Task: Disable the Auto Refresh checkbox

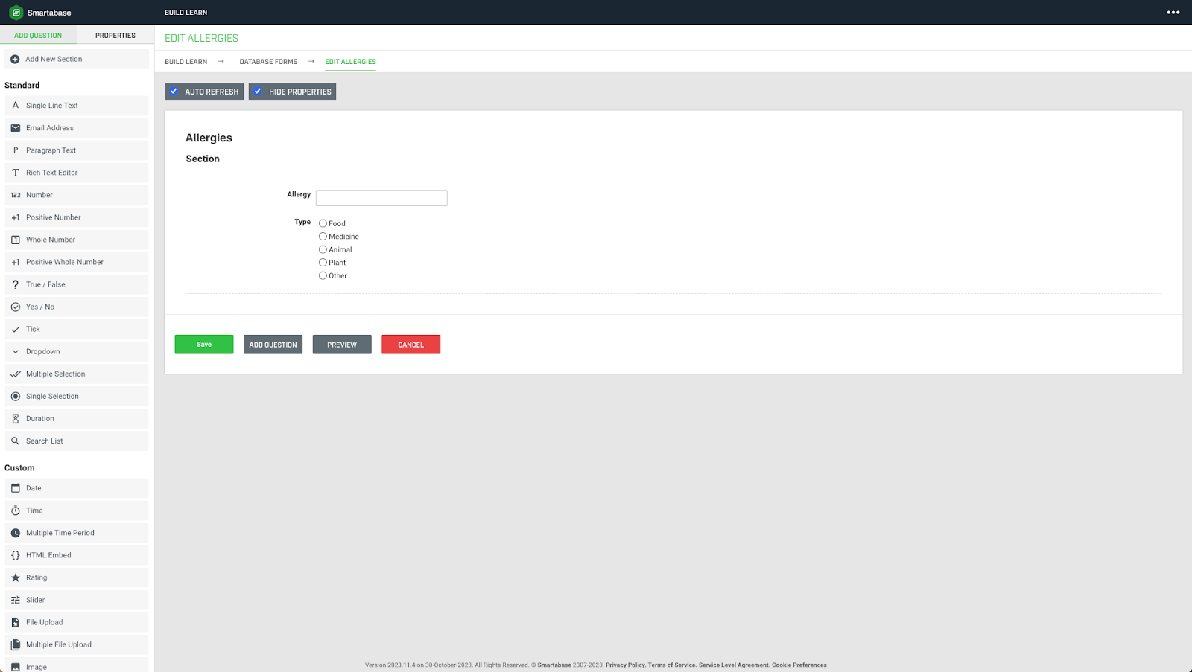Action: [x=174, y=91]
